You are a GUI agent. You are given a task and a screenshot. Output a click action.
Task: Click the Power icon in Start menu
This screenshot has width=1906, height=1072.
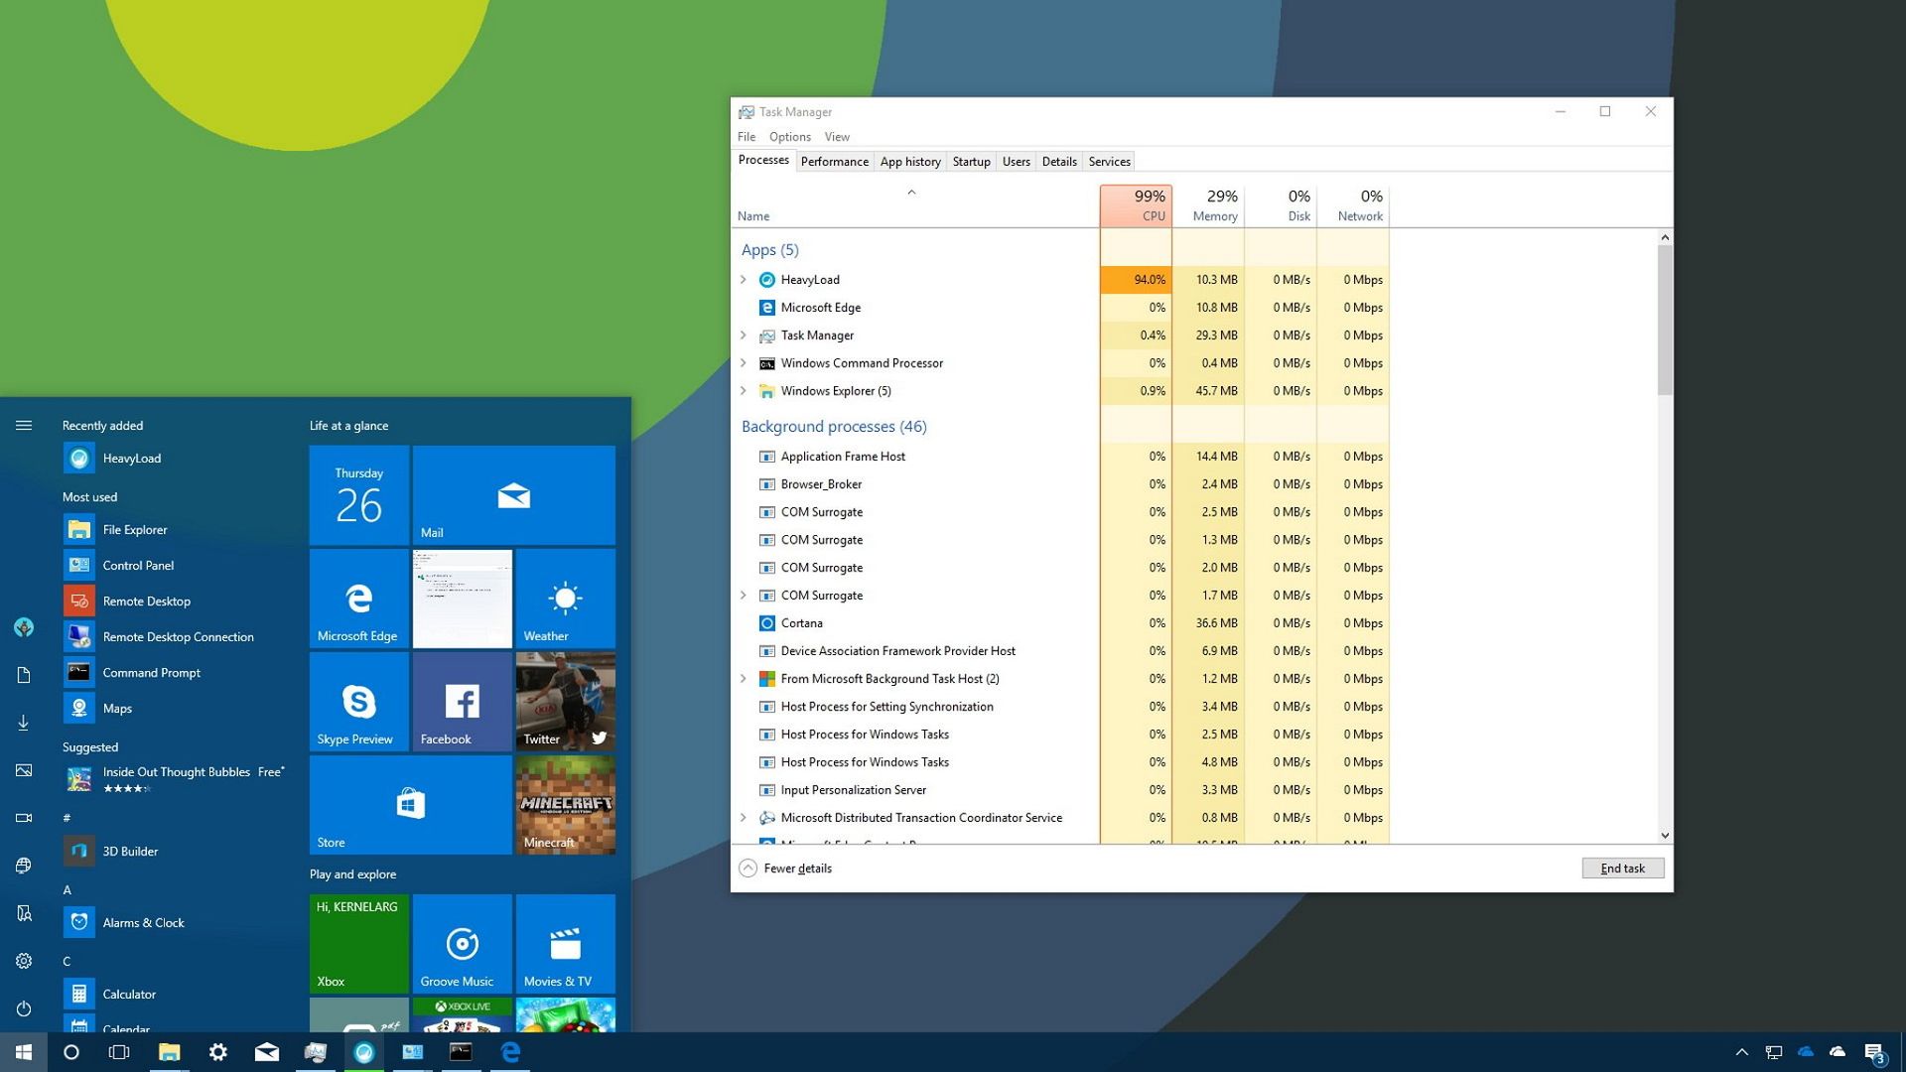[x=23, y=1009]
